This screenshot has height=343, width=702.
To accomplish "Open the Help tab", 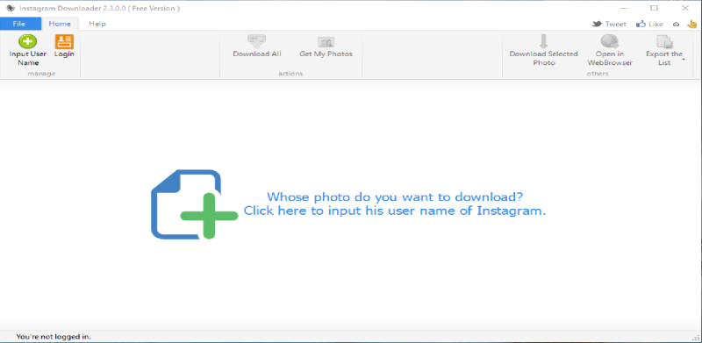I will click(x=97, y=24).
